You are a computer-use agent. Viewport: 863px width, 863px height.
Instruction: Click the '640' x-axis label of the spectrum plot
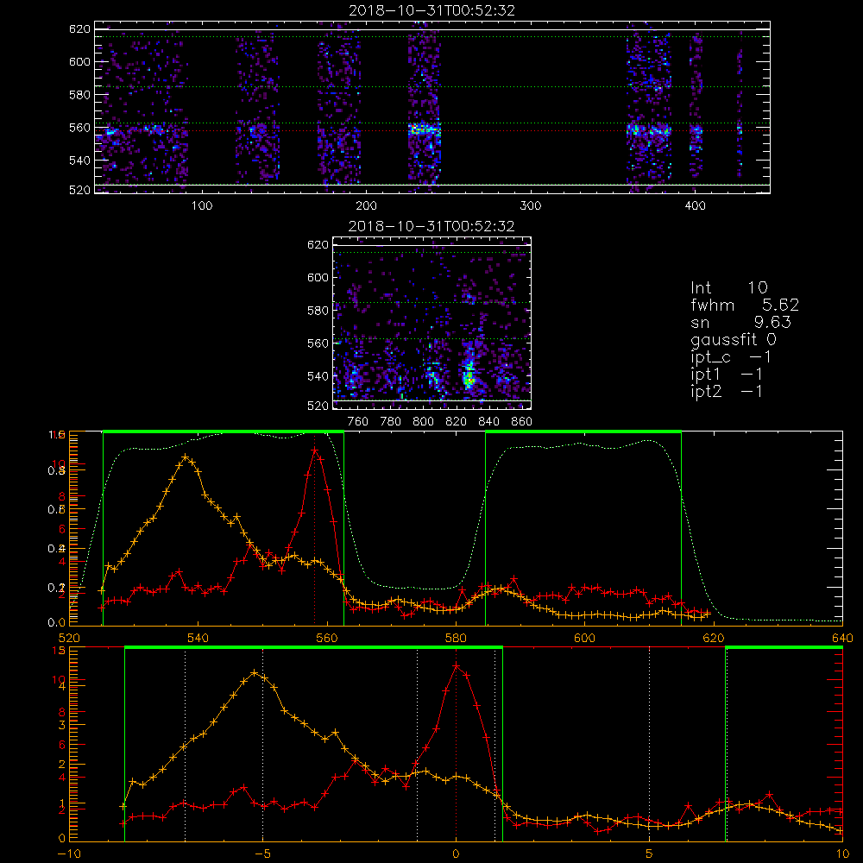point(842,638)
